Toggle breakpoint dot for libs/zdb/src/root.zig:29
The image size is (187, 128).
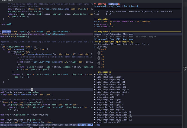point(95,84)
